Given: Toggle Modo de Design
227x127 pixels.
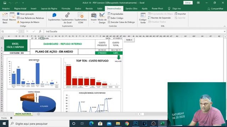Looking at the screenshot, I should point(102,18).
